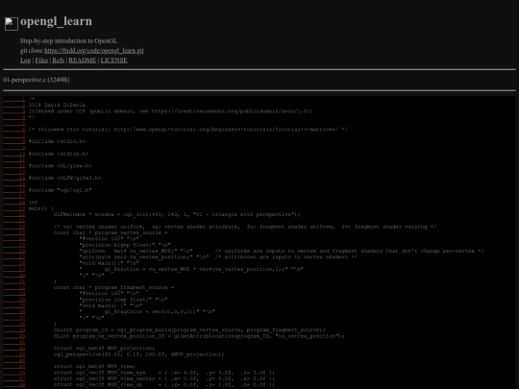Click the '#include <stdlib.h>' code line

(x=59, y=154)
